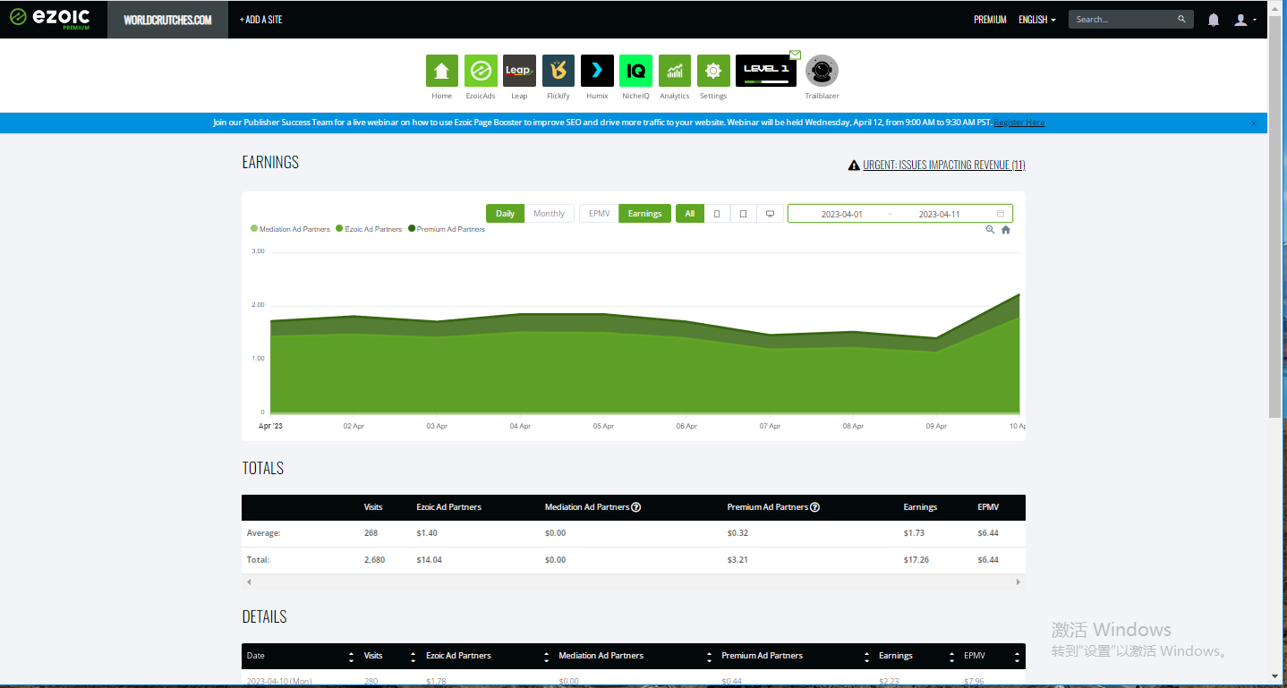This screenshot has height=688, width=1287.
Task: Select the WORLDCRUTCHES.COM site tab
Action: click(168, 20)
